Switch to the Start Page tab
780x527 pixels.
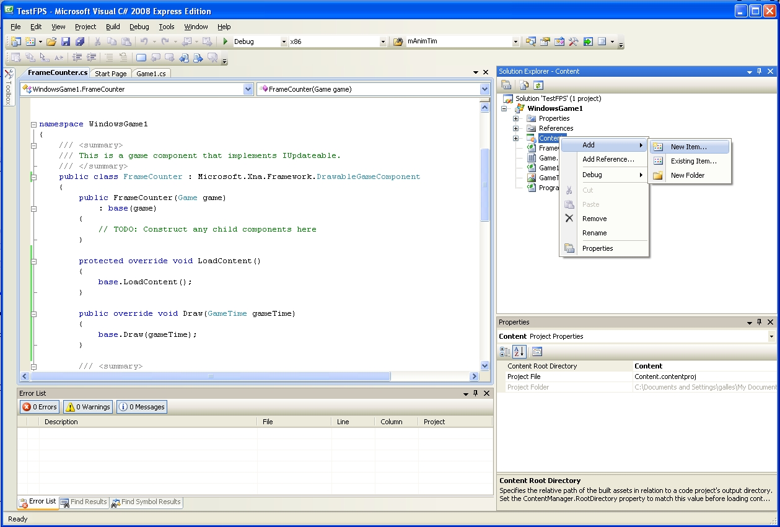pyautogui.click(x=111, y=73)
